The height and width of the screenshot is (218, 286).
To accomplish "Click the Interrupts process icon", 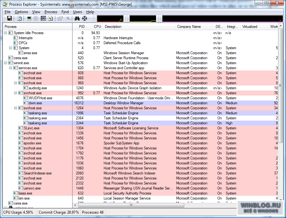I will [x=16, y=38].
